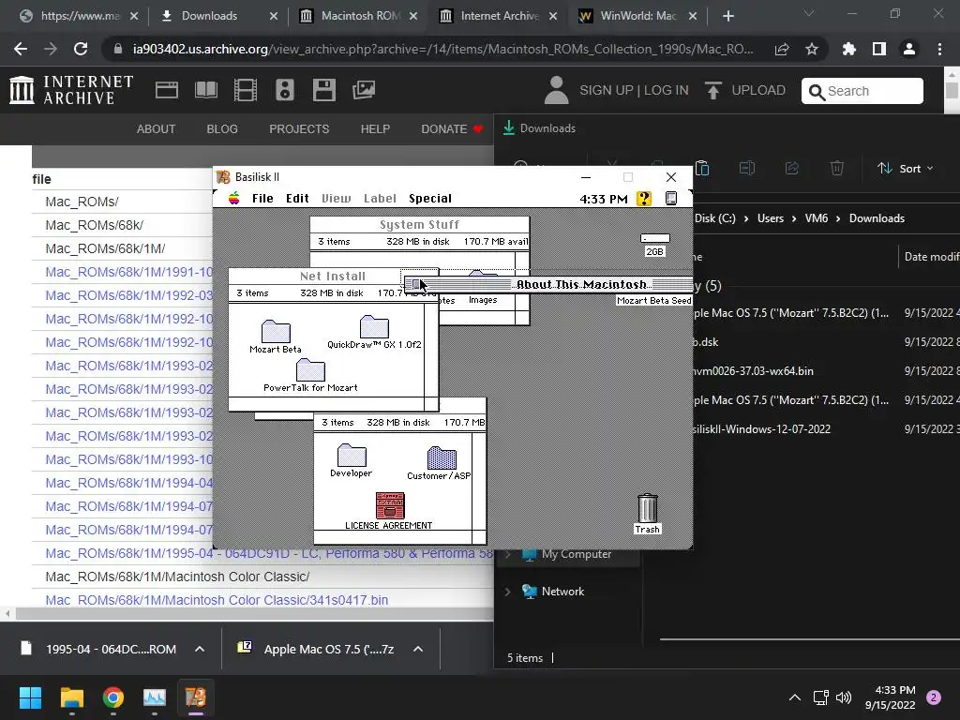This screenshot has height=720, width=960.
Task: Open the Images icon in Internet Archive nav
Action: point(364,90)
